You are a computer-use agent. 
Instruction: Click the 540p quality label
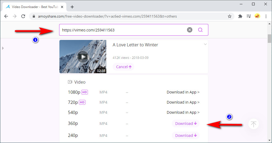pyautogui.click(x=73, y=112)
